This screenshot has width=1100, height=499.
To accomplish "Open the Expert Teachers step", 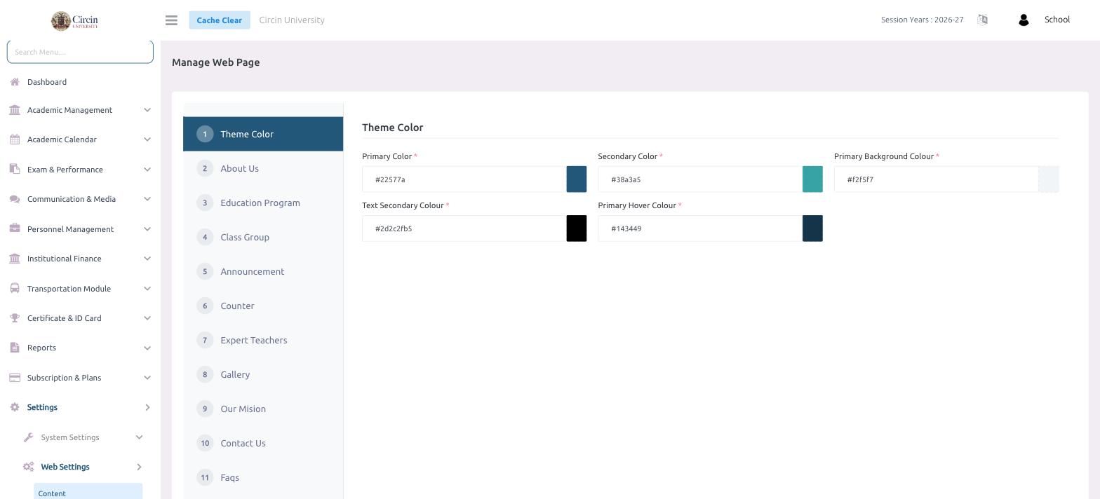I will 263,340.
